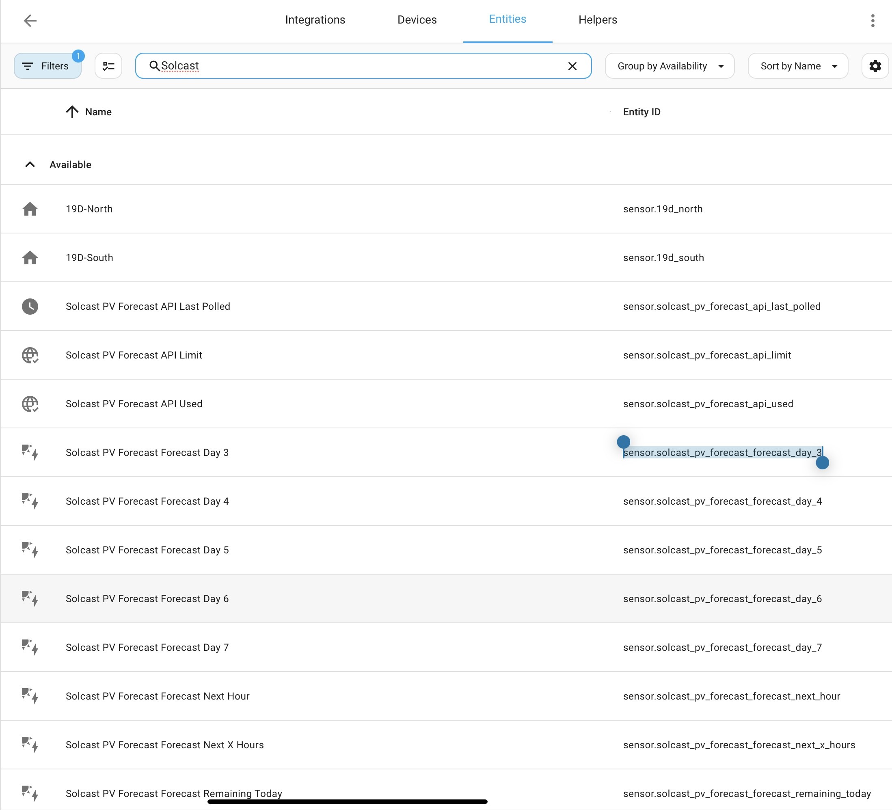The height and width of the screenshot is (810, 892).
Task: Focus the Solcast search field
Action: click(363, 66)
